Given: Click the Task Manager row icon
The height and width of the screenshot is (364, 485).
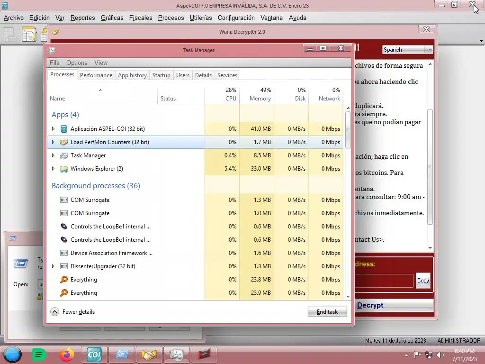Looking at the screenshot, I should 64,155.
